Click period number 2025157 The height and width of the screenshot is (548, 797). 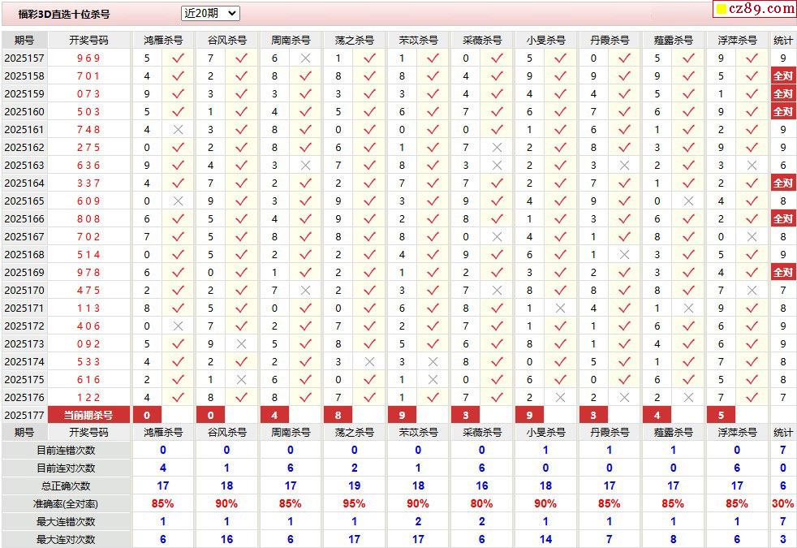(24, 58)
